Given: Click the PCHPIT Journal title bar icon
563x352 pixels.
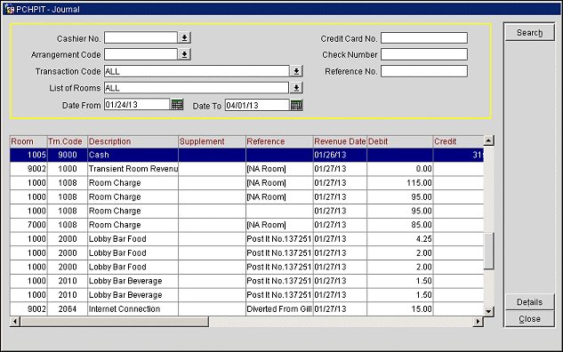Looking at the screenshot, I should 9,9.
